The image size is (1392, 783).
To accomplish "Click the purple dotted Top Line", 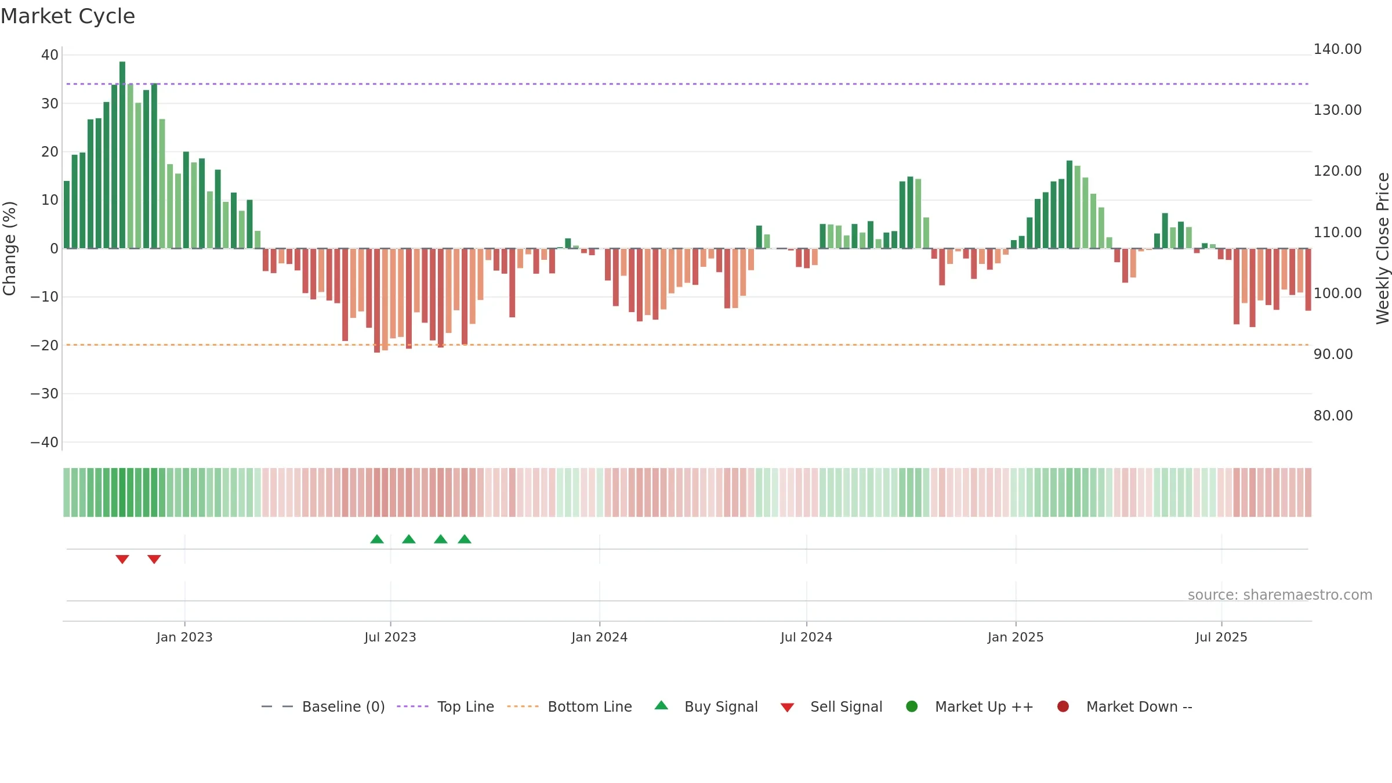I will [687, 84].
